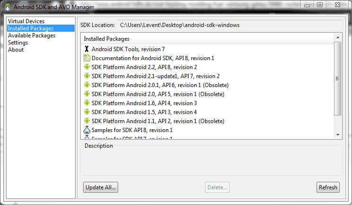
Task: Click the Documentation for Android SDK page icon
Action: click(x=86, y=58)
